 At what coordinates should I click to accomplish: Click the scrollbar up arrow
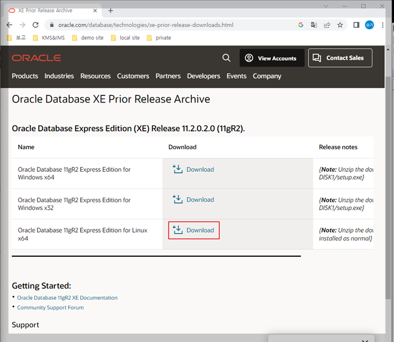(388, 50)
